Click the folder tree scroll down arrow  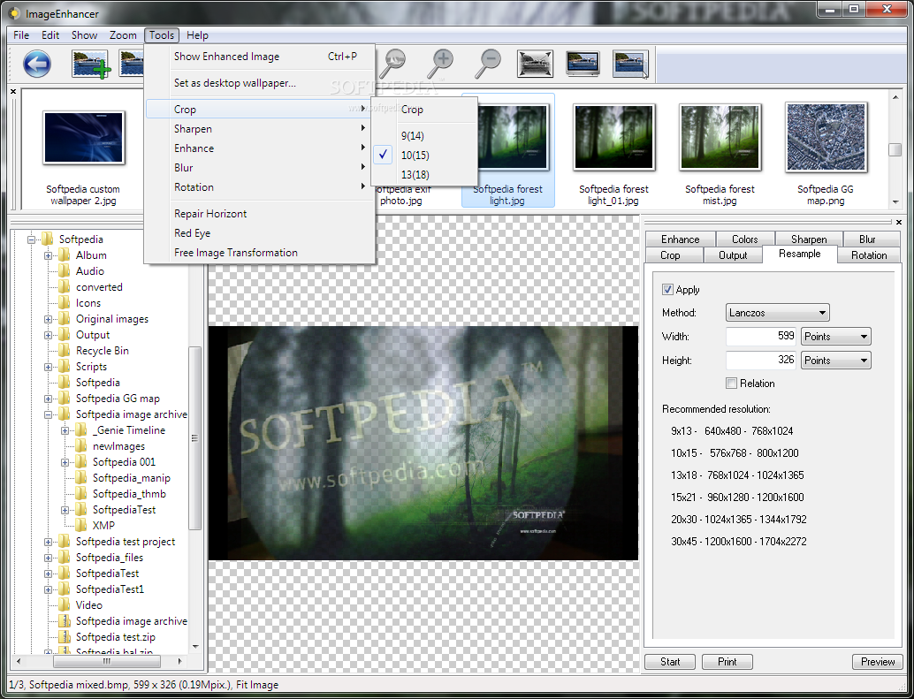195,647
